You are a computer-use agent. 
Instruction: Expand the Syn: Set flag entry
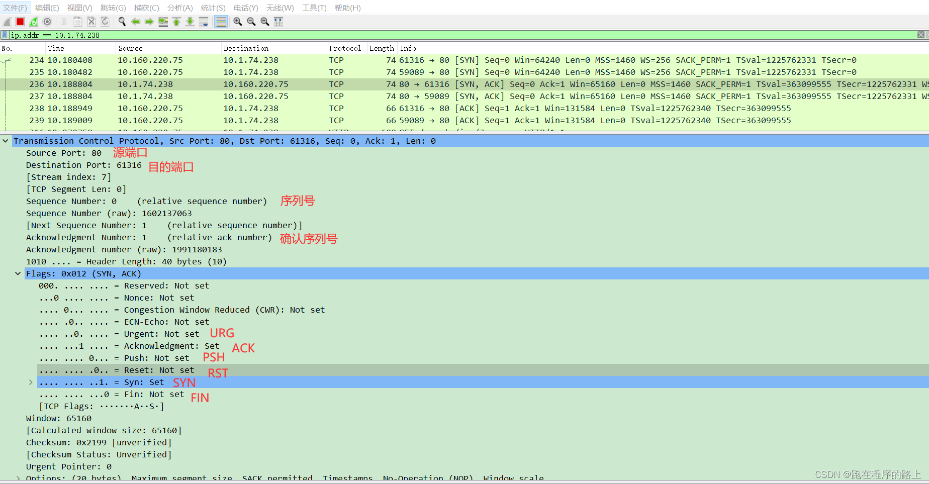31,382
